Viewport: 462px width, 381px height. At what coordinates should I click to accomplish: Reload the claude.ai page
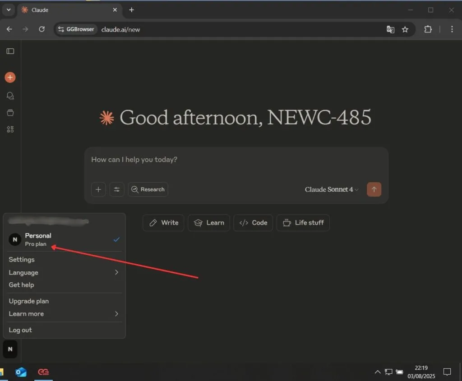[42, 29]
